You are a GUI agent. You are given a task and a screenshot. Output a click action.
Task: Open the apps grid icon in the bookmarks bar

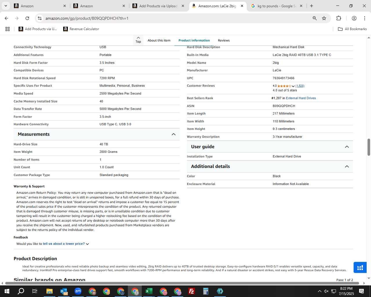(8, 29)
